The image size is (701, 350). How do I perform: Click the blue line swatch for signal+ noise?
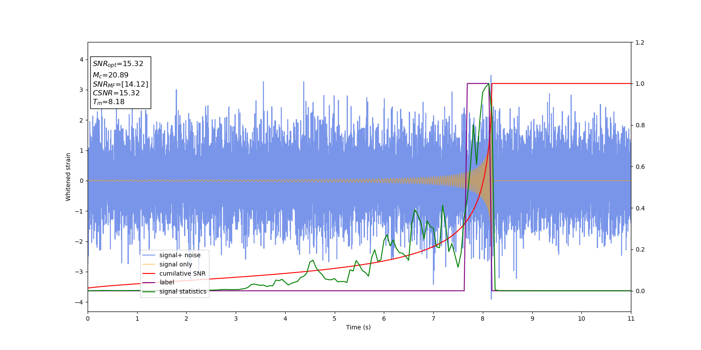[149, 255]
